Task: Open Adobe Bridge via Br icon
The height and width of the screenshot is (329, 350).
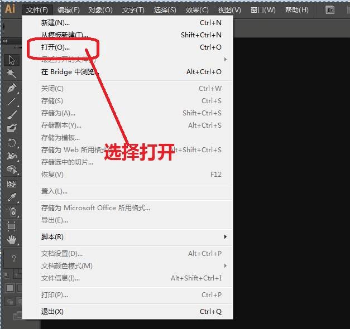Action: [330, 10]
